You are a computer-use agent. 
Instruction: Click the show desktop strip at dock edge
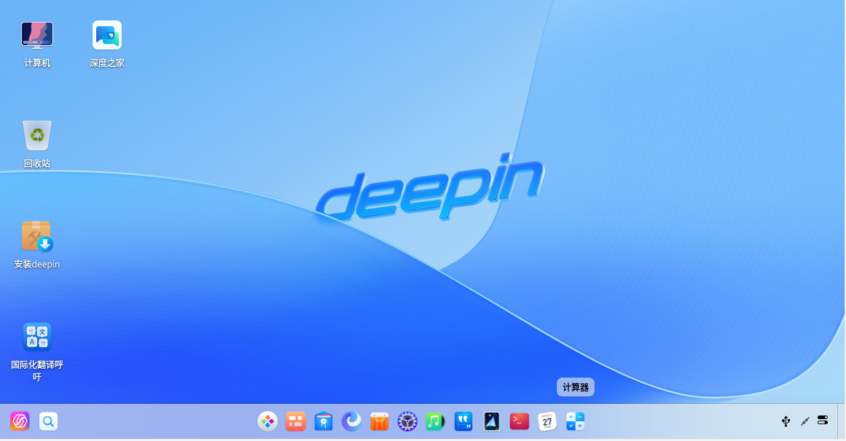(841, 421)
